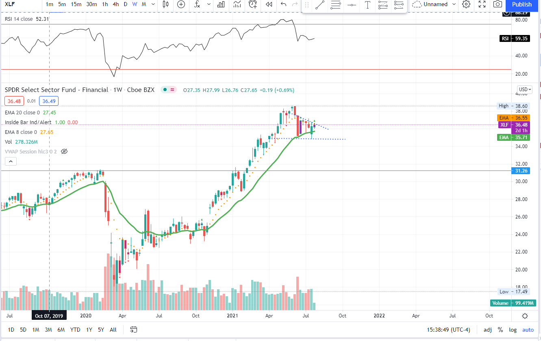Take a chart snapshot with the camera icon
541x341 pixels.
(x=498, y=4)
